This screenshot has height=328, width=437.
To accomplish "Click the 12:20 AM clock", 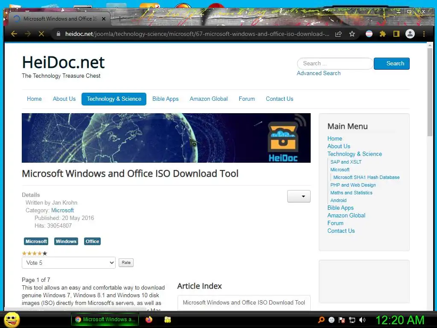I will [x=400, y=320].
